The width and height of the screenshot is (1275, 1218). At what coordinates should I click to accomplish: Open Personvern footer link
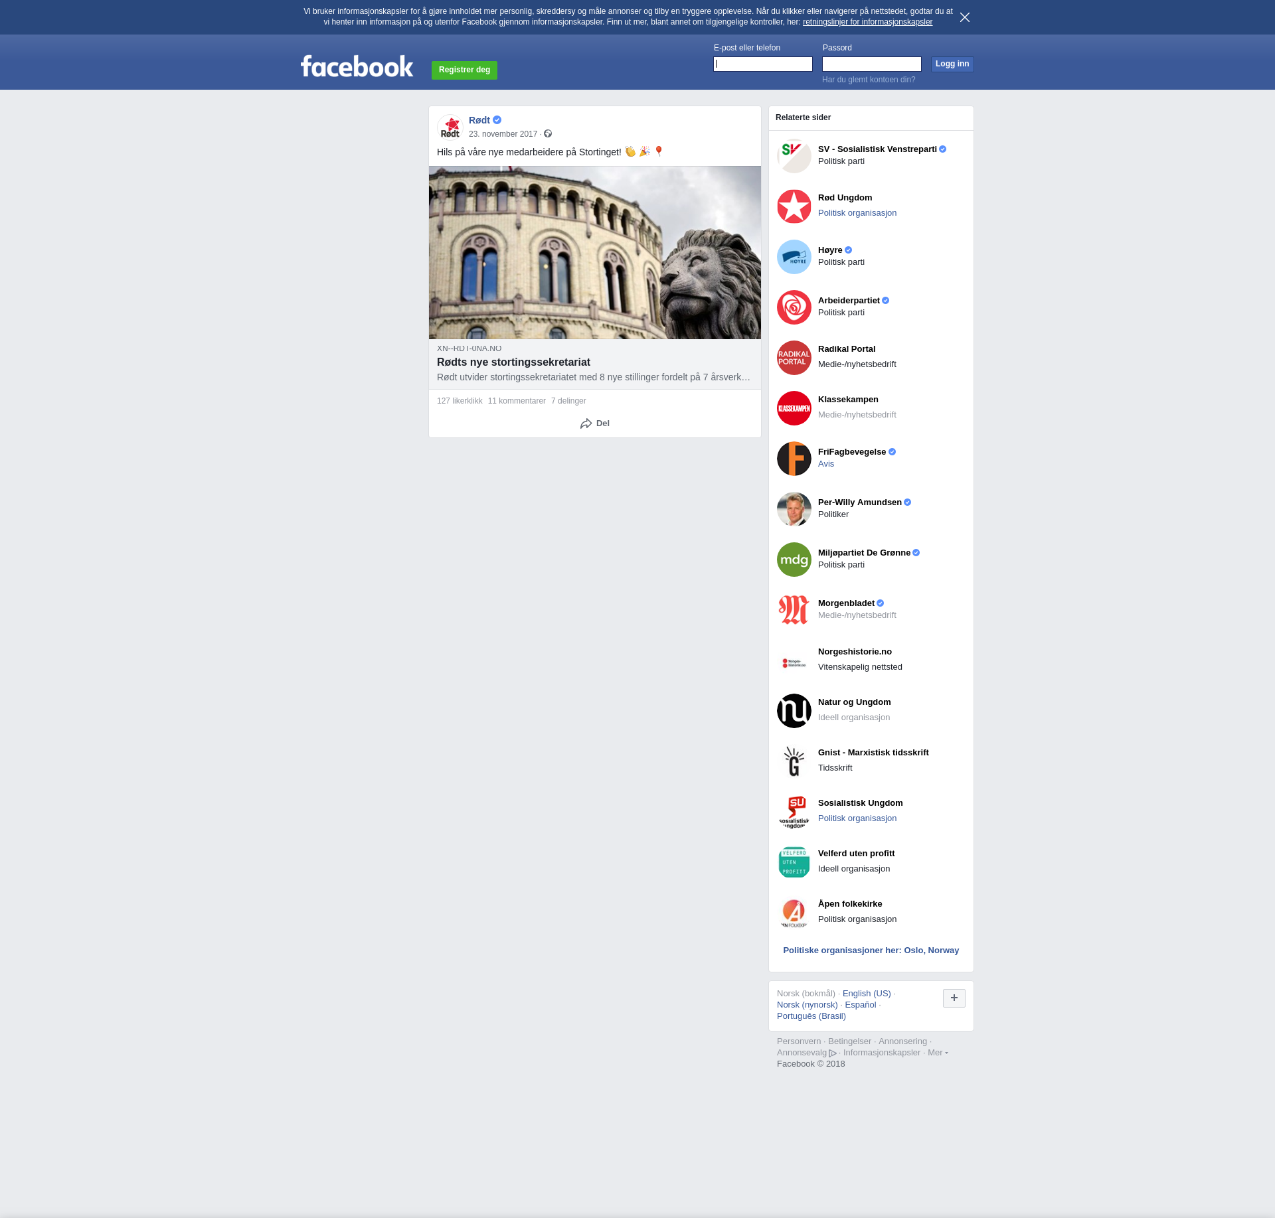click(799, 1041)
